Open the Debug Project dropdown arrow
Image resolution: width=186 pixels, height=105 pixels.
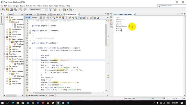(x=67, y=10)
